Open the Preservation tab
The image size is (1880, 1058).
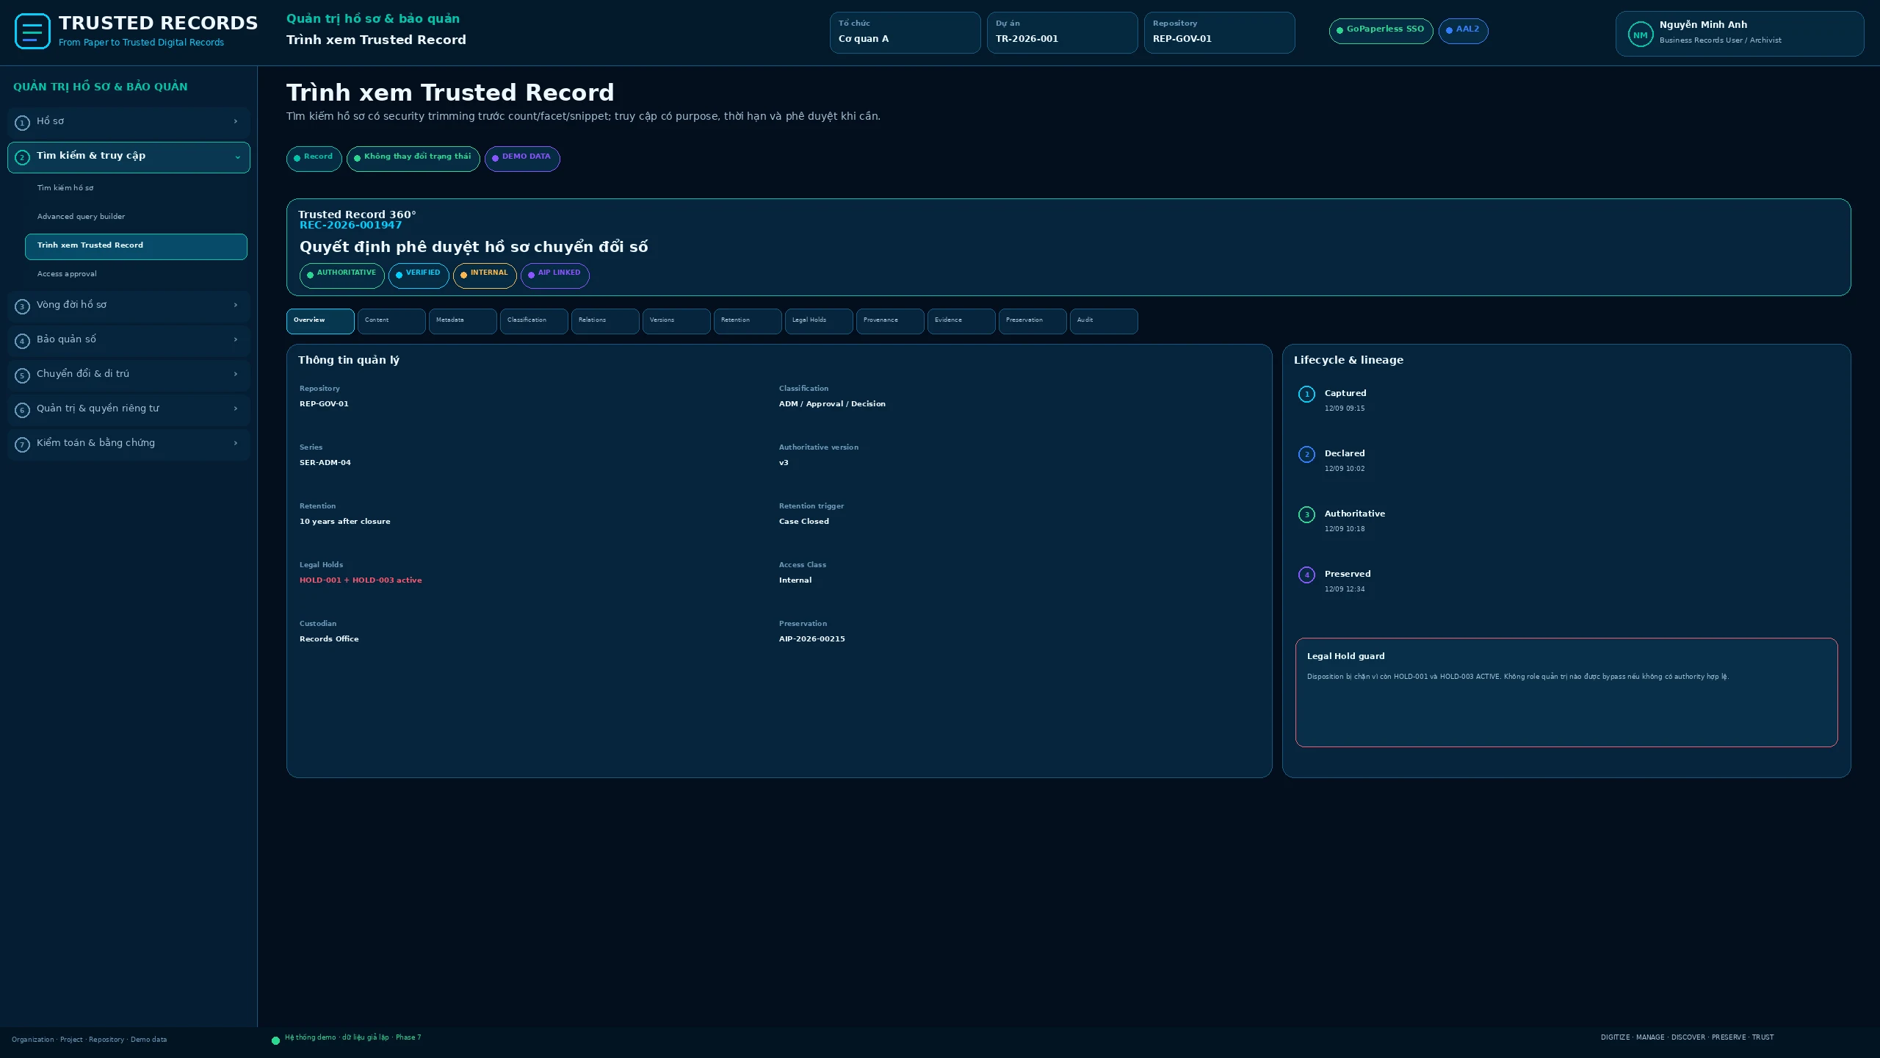(1033, 321)
